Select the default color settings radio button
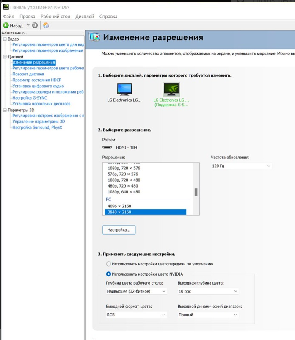The image size is (295, 340). 109,264
